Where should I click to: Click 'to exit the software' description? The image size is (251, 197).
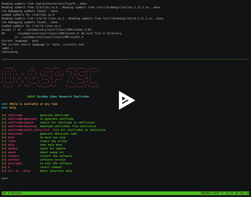56,163
